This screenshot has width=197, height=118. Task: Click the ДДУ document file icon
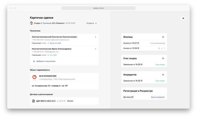pos(33,101)
